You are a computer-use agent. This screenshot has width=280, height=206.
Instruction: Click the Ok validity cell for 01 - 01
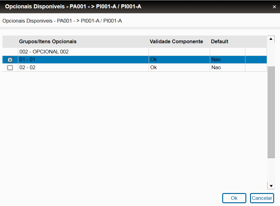point(153,59)
